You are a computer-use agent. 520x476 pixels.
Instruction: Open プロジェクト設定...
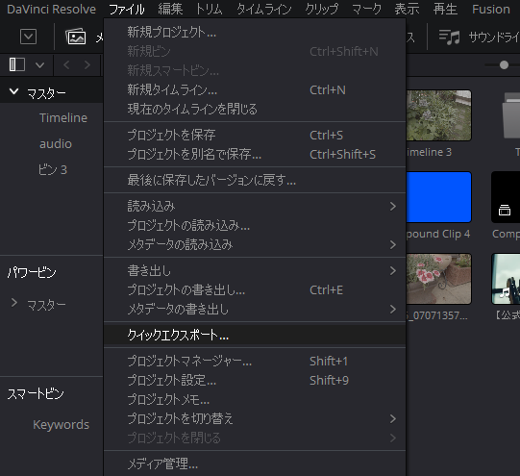pos(255,381)
